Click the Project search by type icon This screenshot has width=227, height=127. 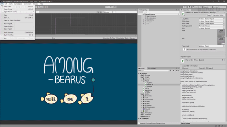(x=171, y=71)
